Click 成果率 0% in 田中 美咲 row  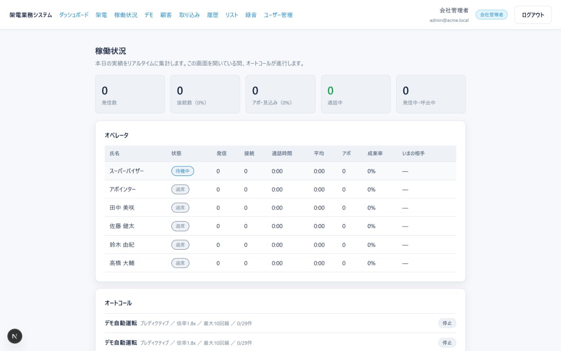coord(372,208)
